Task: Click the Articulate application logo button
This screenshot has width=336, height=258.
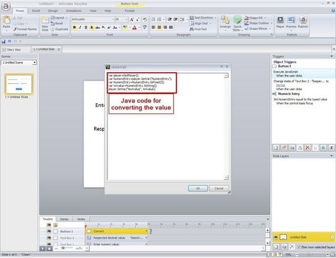Action: click(x=6, y=6)
